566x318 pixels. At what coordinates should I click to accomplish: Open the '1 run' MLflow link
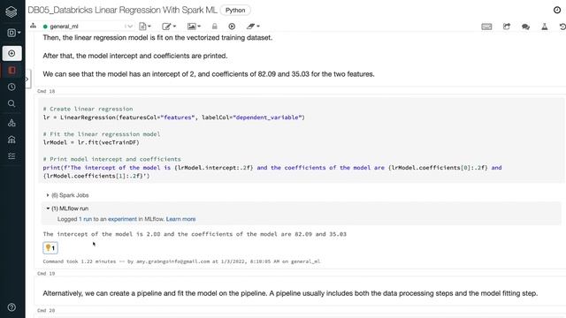coord(85,219)
